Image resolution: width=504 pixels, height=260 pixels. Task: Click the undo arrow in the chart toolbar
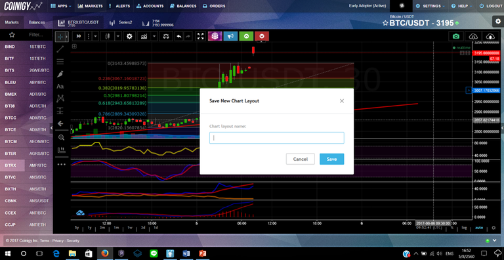click(179, 36)
